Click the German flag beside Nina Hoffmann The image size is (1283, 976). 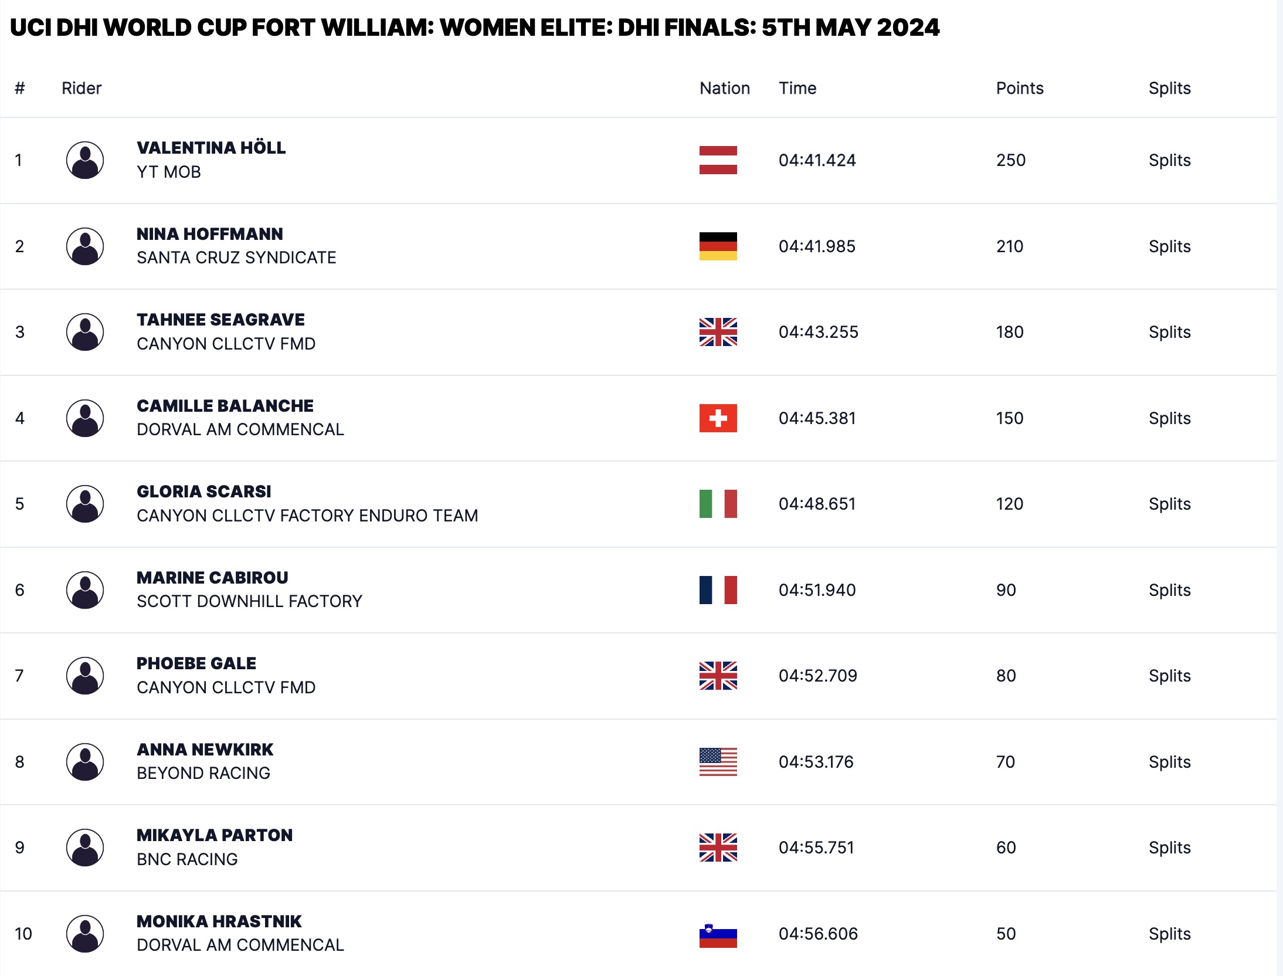(x=718, y=246)
